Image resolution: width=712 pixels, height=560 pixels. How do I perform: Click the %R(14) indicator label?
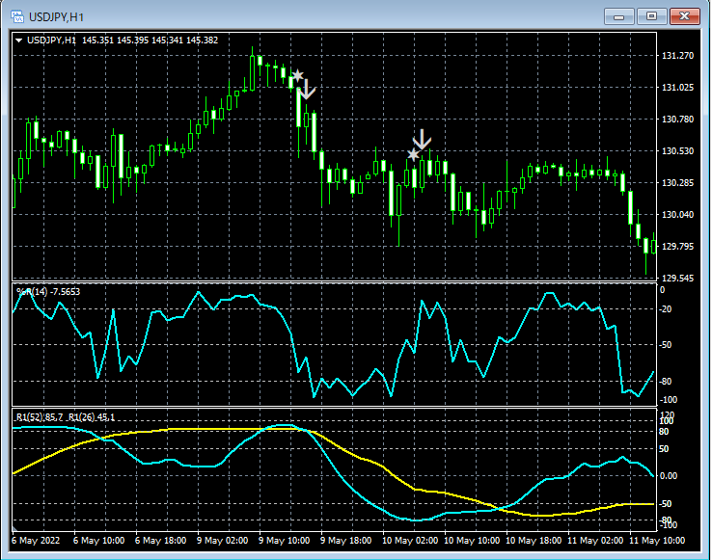coord(35,290)
